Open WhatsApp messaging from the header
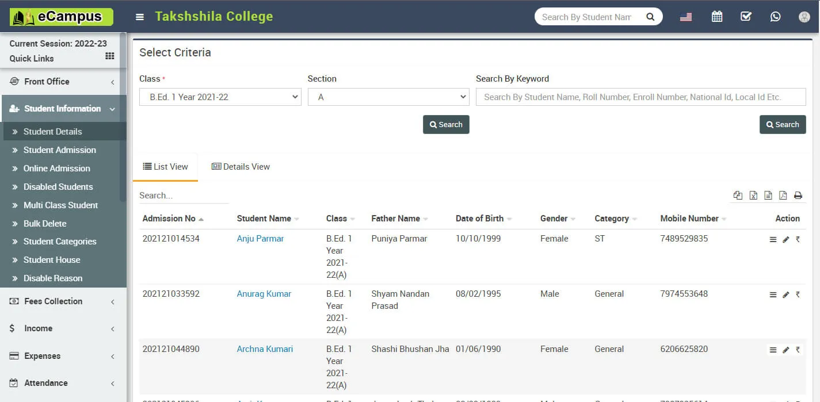This screenshot has width=820, height=402. click(x=775, y=16)
